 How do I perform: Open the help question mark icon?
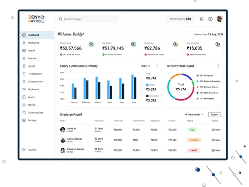[x=210, y=19]
